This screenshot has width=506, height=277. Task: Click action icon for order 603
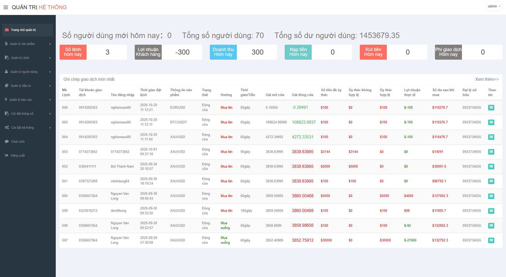click(x=491, y=152)
